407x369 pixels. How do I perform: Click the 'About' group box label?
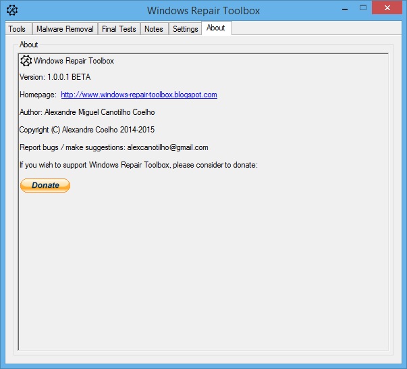28,45
